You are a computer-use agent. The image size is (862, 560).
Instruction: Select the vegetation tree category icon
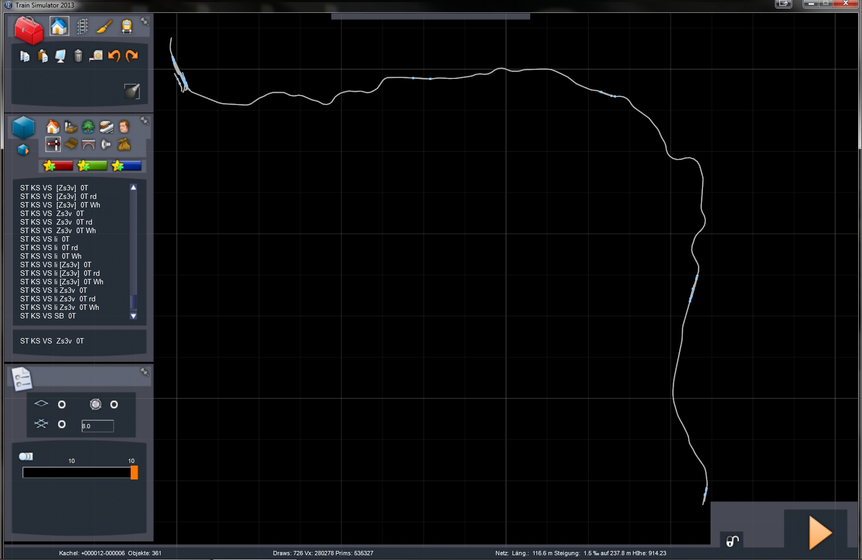click(89, 127)
